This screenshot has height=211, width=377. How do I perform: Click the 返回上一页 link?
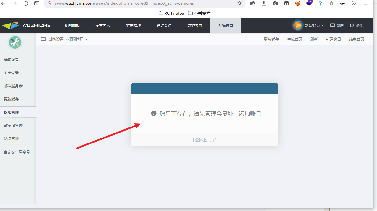205,140
